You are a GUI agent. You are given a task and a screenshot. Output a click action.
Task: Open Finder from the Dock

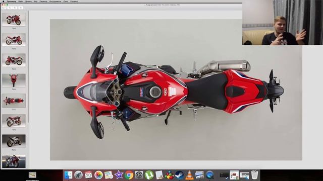68,175
